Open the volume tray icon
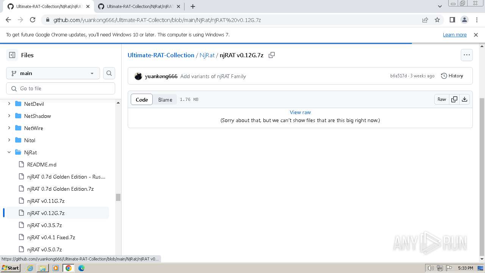This screenshot has width=485, height=273. tap(431, 268)
